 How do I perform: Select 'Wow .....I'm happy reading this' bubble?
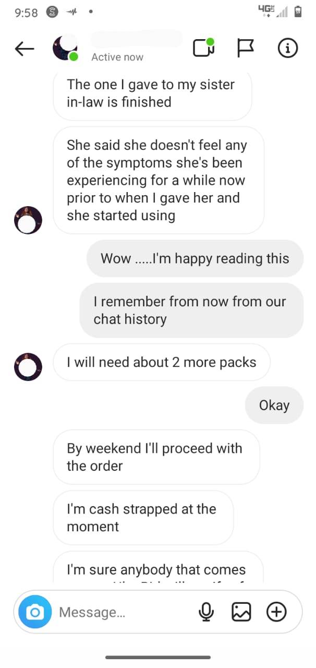(195, 258)
